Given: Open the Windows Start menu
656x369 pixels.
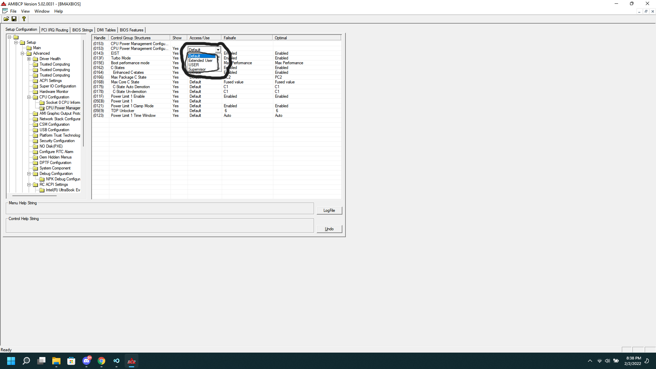Looking at the screenshot, I should click(11, 361).
